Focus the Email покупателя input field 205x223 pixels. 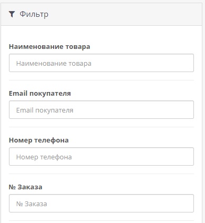tap(101, 110)
